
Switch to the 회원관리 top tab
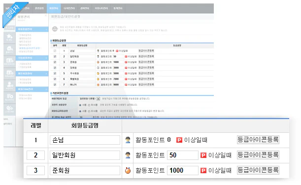(x=54, y=8)
